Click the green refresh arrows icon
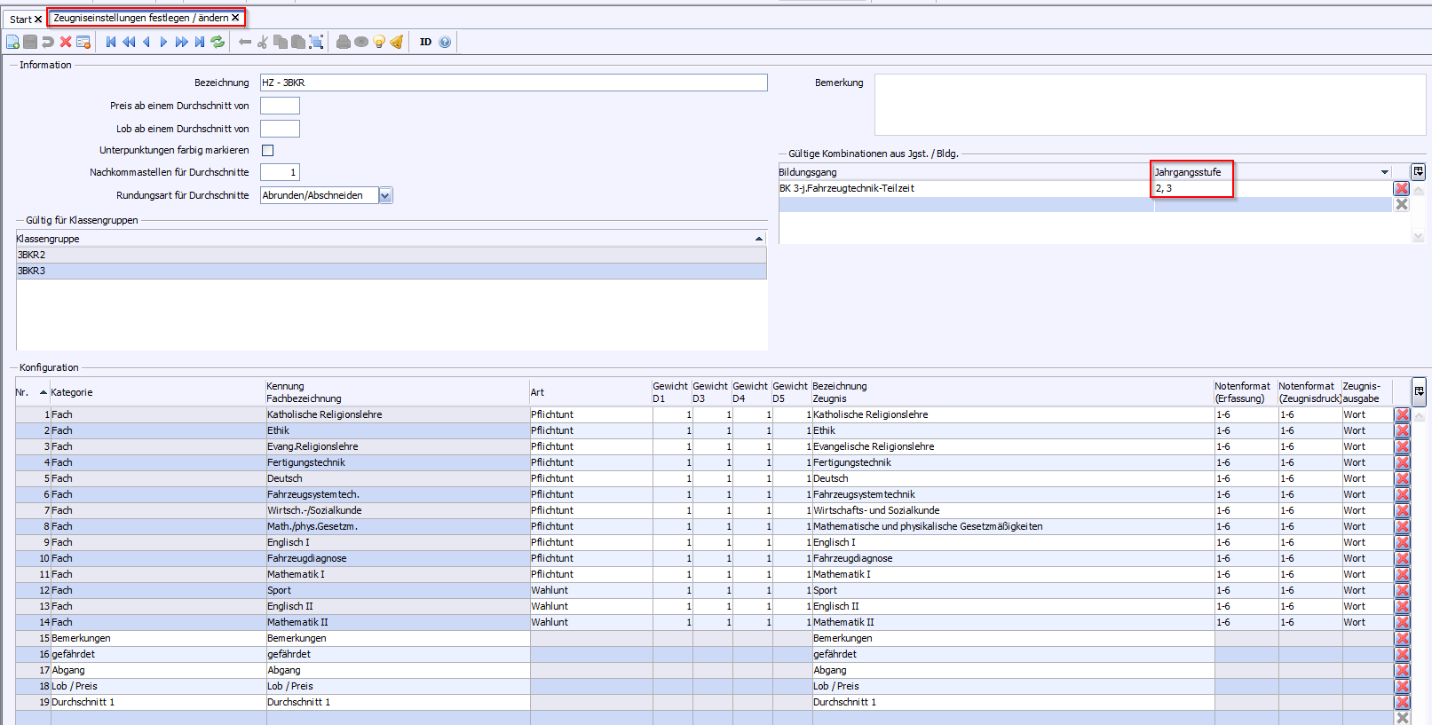 coord(218,42)
